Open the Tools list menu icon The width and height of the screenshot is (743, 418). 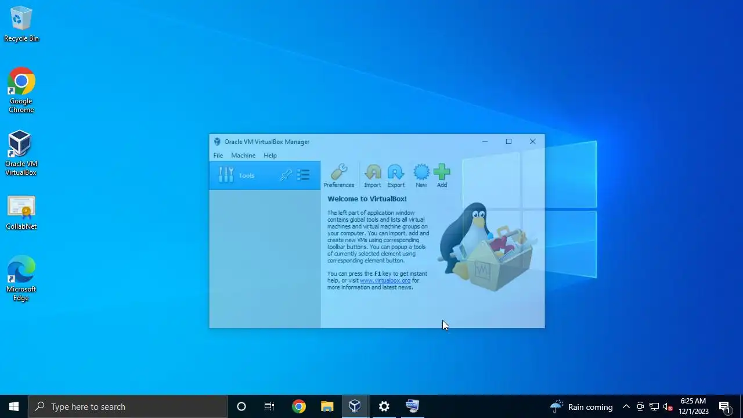pos(303,175)
